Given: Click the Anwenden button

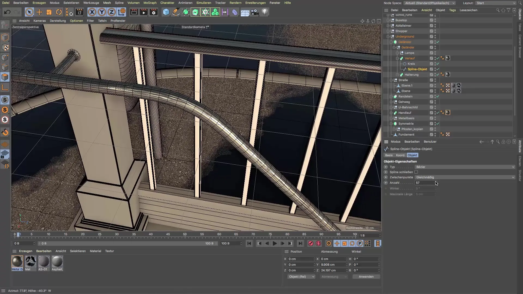Looking at the screenshot, I should click(x=366, y=277).
